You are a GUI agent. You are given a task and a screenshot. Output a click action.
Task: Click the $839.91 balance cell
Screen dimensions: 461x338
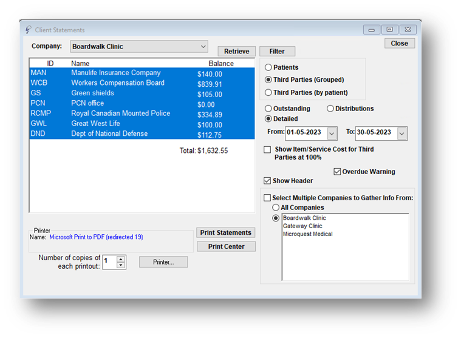point(210,84)
